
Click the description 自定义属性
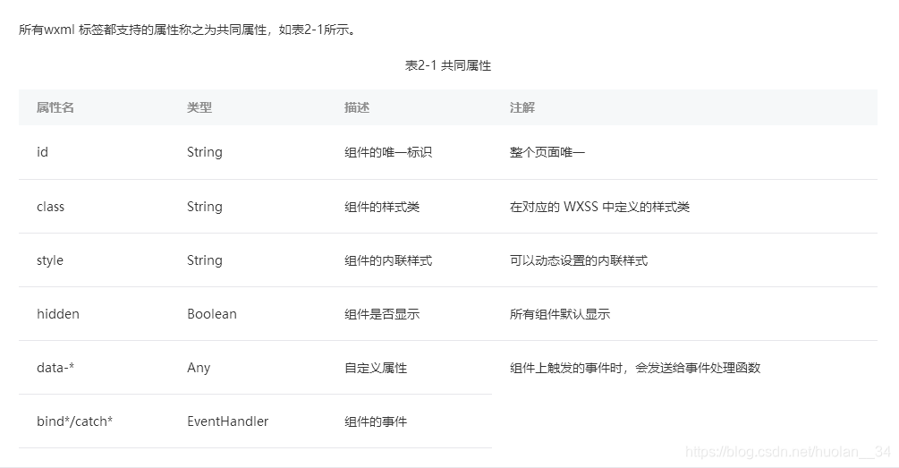[376, 368]
